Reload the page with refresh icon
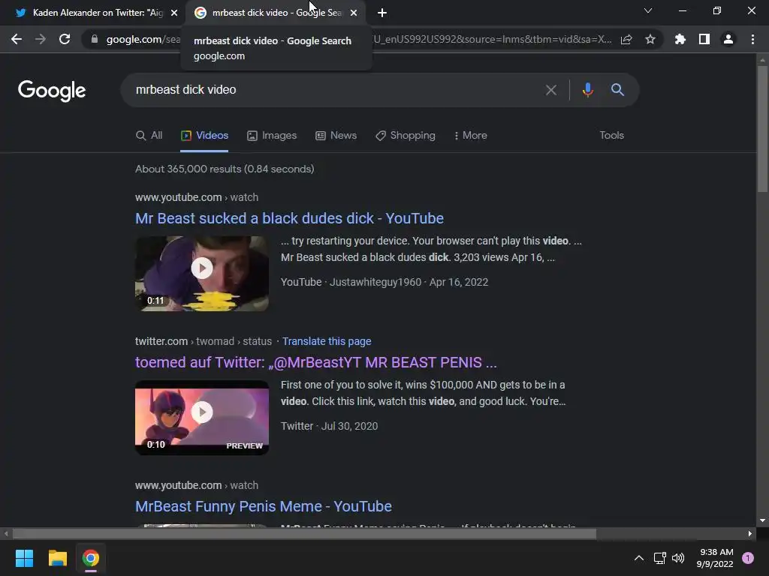This screenshot has width=769, height=576. pyautogui.click(x=65, y=39)
